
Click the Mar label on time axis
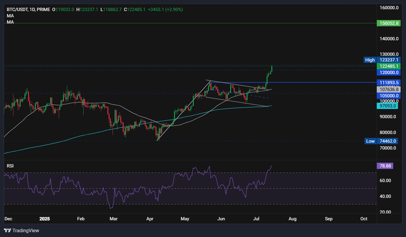[113, 219]
